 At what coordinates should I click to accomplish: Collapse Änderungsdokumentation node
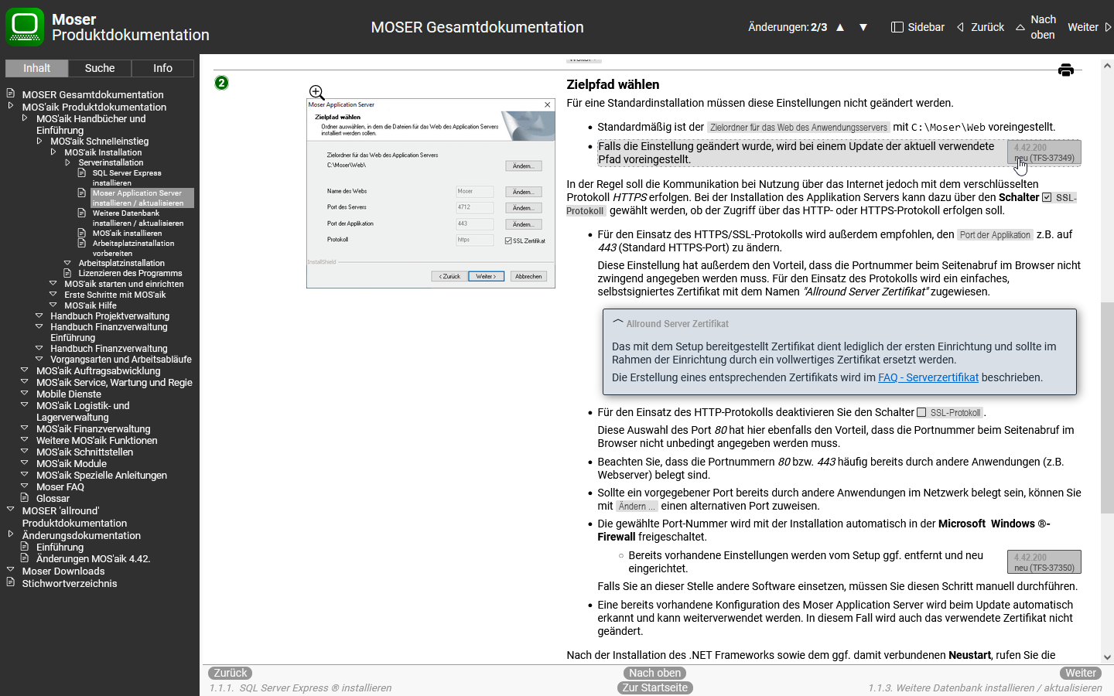11,534
